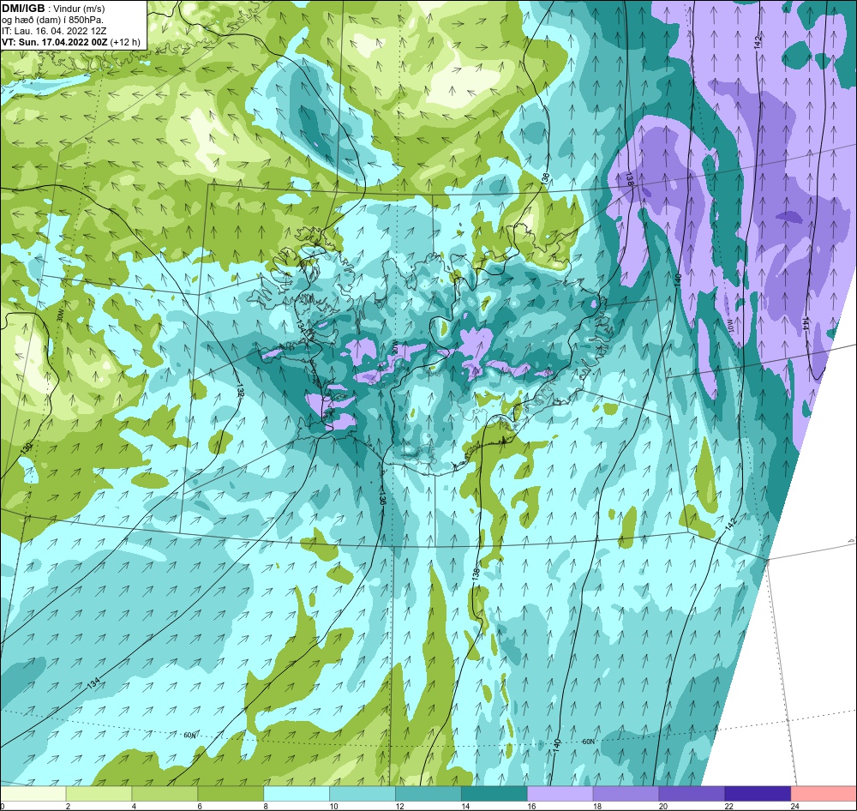Click the '134' contour label in the southwest ocean
The width and height of the screenshot is (857, 811).
93,682
